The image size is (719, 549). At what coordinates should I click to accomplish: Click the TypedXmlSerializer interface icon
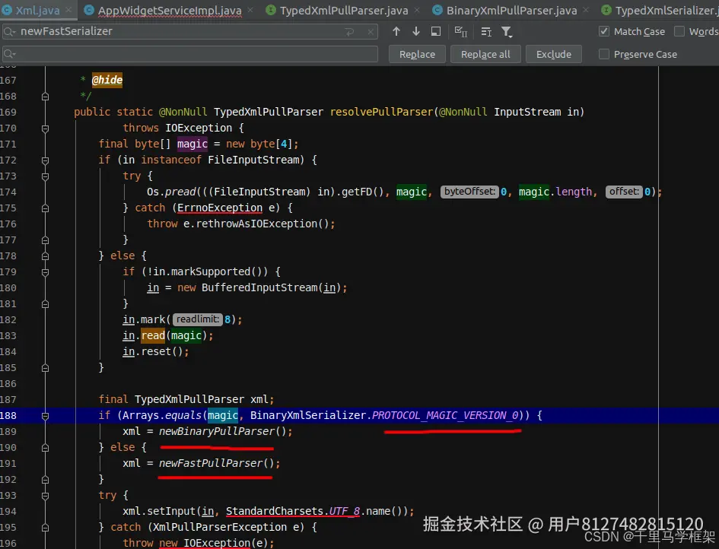[606, 10]
